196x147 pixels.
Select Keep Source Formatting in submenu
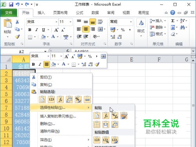pyautogui.click(x=124, y=115)
